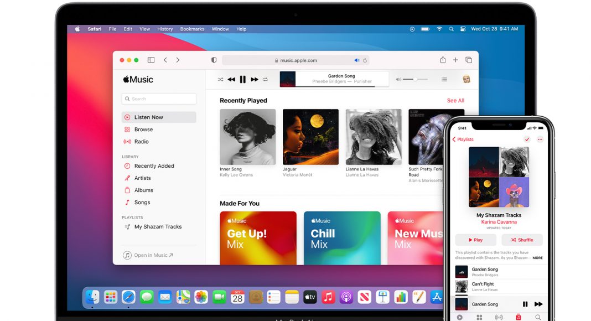Open a new Safari tab with plus button
Image resolution: width=591 pixels, height=321 pixels.
[x=455, y=60]
